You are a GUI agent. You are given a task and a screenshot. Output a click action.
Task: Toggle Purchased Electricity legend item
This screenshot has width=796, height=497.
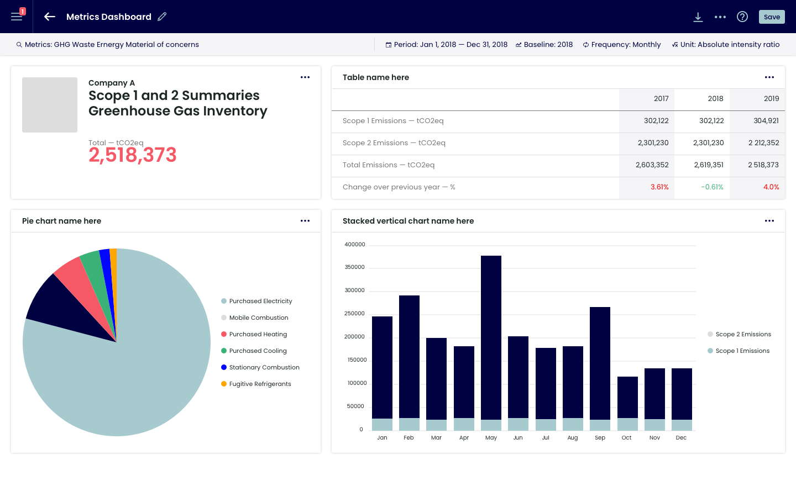coord(260,301)
